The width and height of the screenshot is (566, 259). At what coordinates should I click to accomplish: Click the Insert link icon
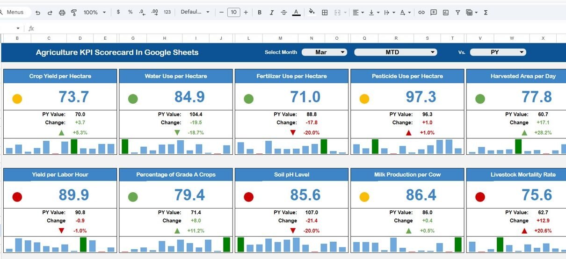click(x=421, y=13)
